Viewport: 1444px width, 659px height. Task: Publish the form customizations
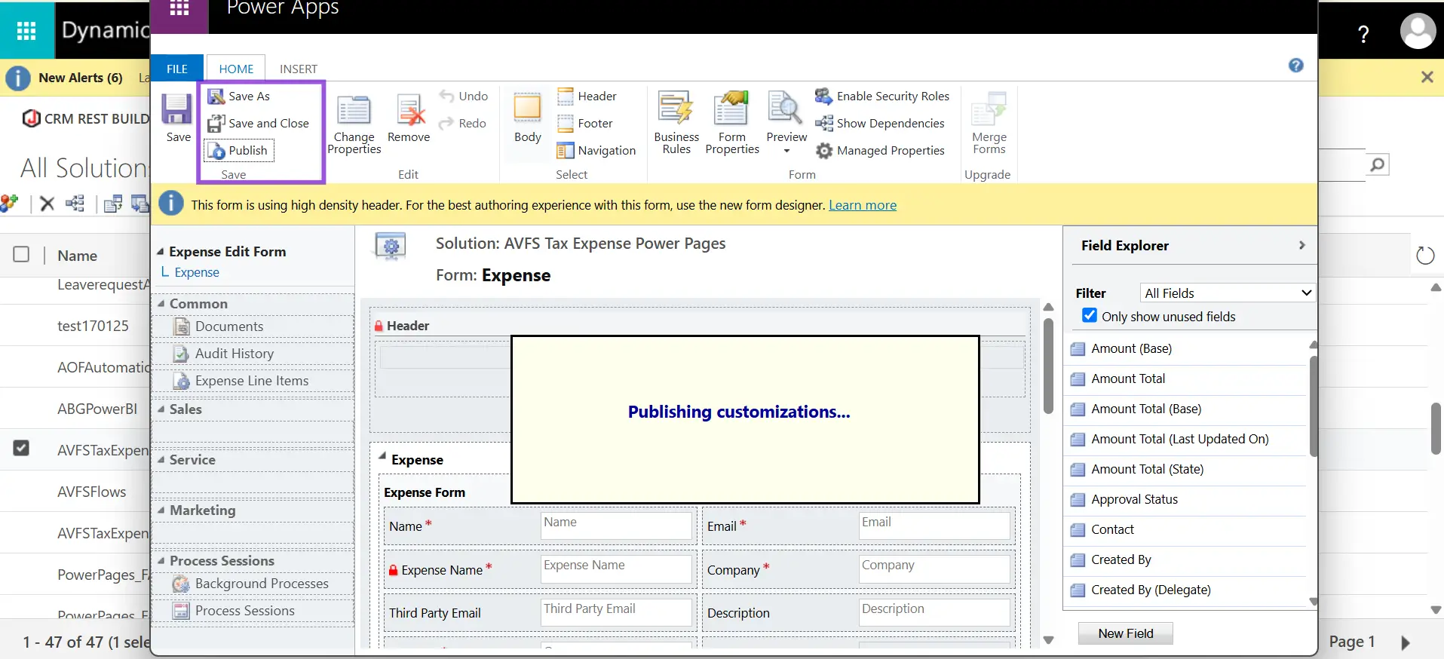click(239, 151)
